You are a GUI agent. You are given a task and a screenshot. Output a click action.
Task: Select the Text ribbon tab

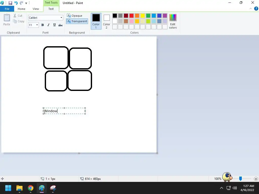pyautogui.click(x=51, y=9)
